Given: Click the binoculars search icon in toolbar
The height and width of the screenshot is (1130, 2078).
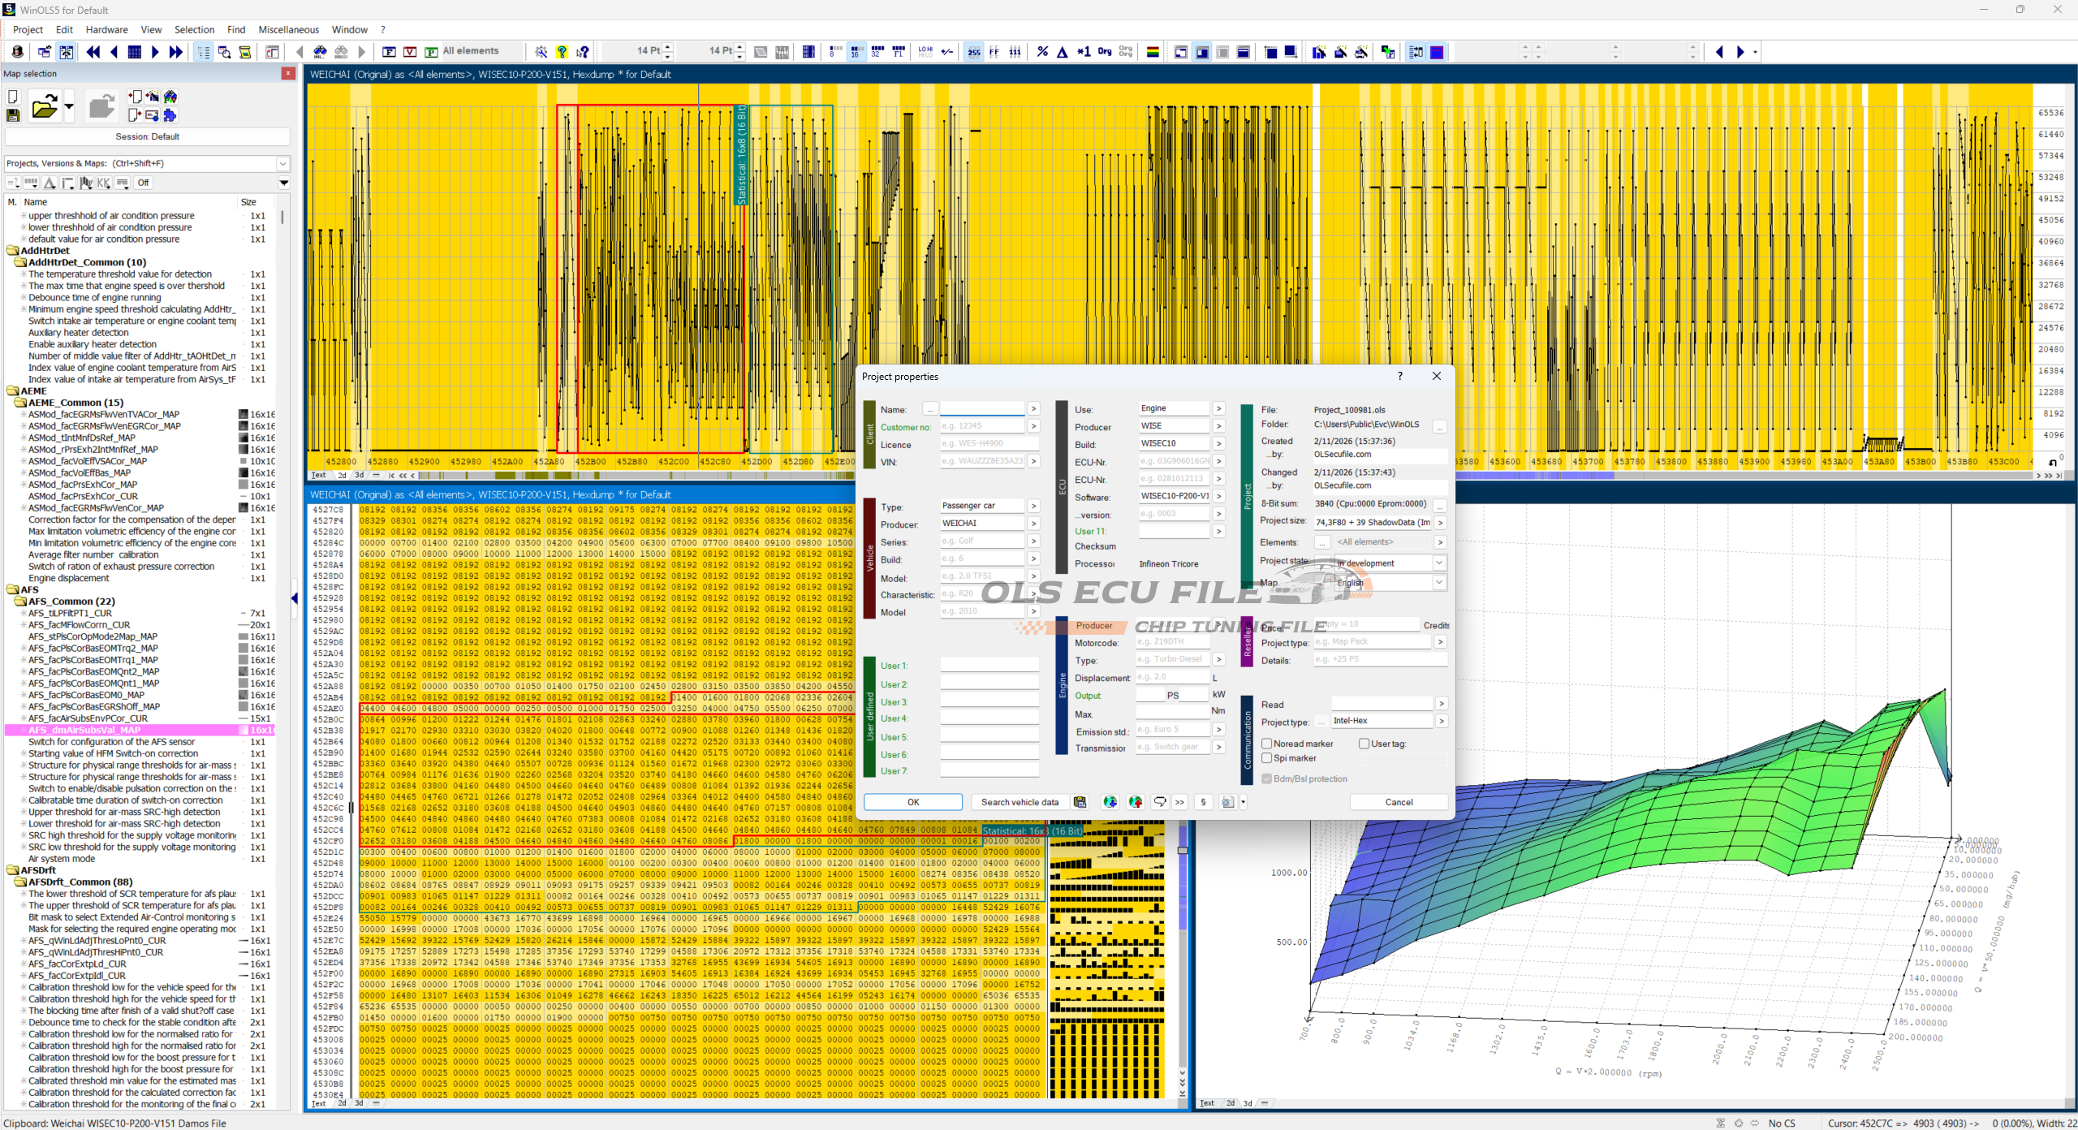Looking at the screenshot, I should 320,52.
